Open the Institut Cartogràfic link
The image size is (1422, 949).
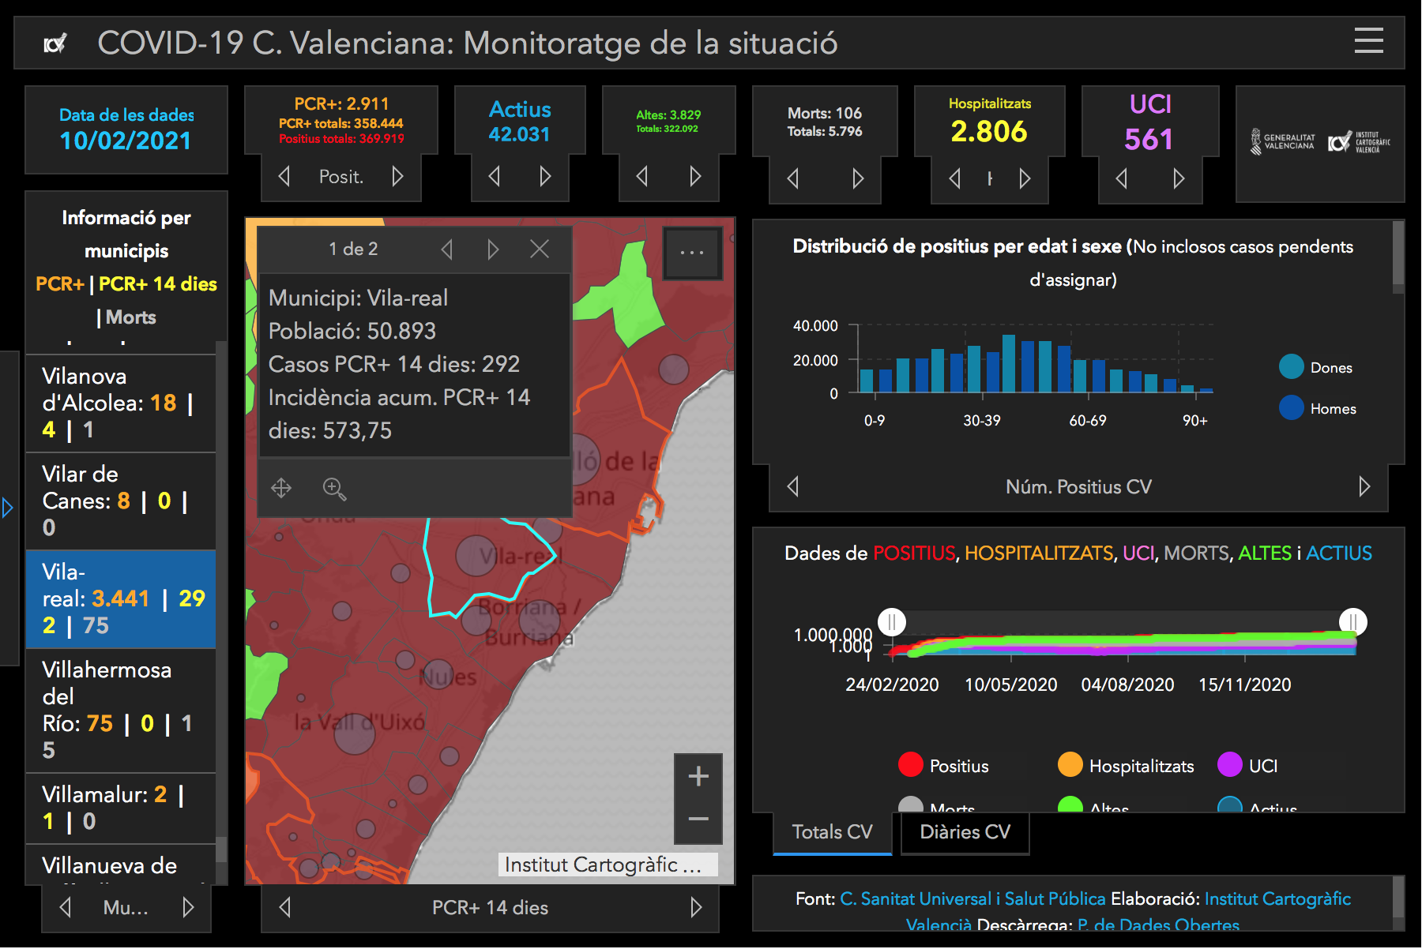[1277, 898]
